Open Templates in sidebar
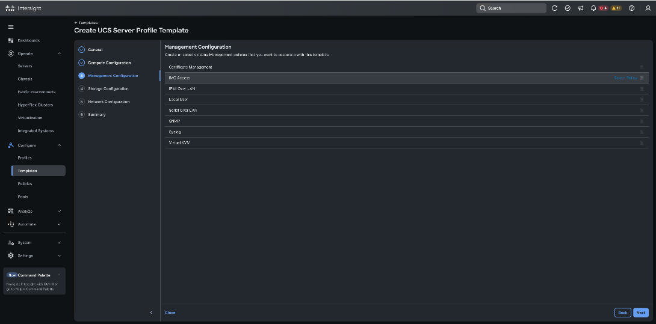This screenshot has width=656, height=324. pos(39,171)
